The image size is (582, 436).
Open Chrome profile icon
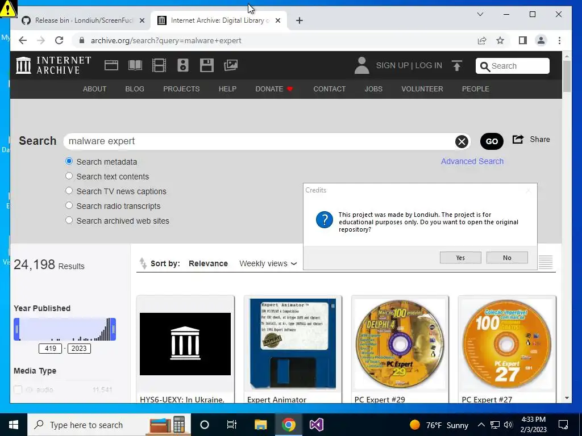[x=541, y=40]
